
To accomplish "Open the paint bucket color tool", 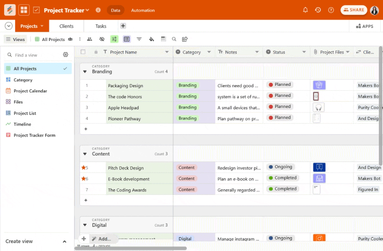I will point(151,39).
